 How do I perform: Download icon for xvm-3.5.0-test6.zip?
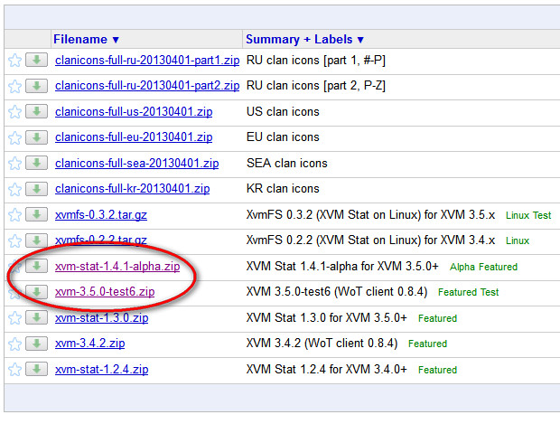[x=36, y=292]
